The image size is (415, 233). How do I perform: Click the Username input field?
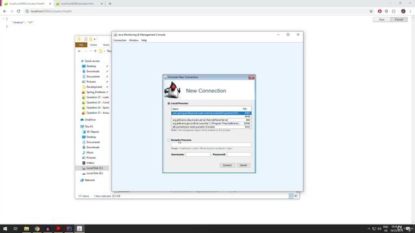click(198, 154)
